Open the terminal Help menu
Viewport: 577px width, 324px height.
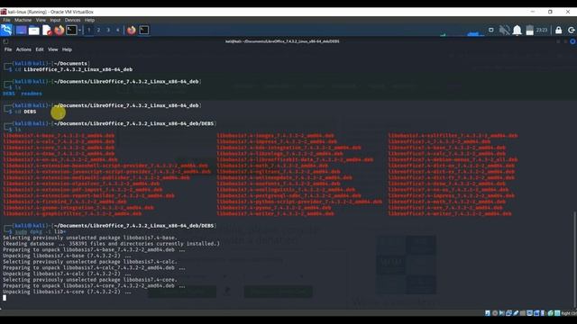coord(67,49)
